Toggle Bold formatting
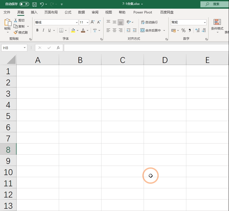The height and width of the screenshot is (211, 229). pyautogui.click(x=37, y=30)
